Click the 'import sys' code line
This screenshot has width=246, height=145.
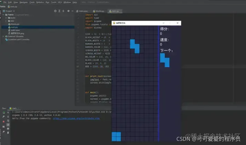(91, 15)
